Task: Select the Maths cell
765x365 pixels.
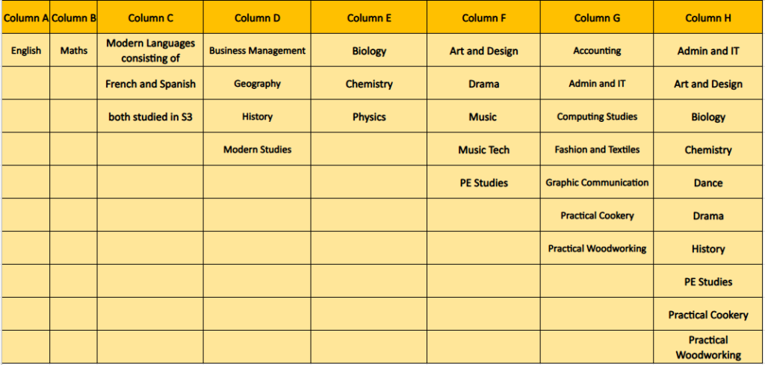Action: click(74, 50)
